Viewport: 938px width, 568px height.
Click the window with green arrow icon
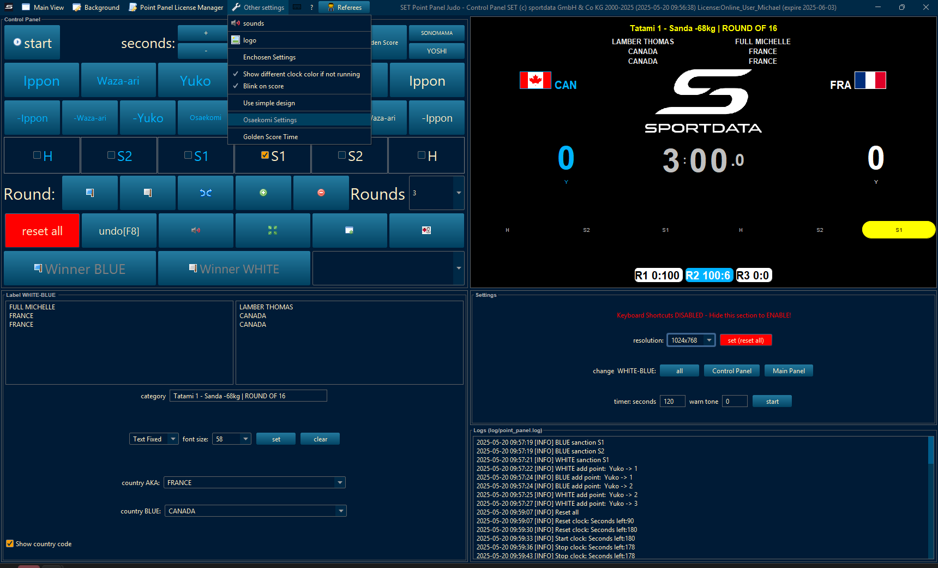pyautogui.click(x=350, y=231)
